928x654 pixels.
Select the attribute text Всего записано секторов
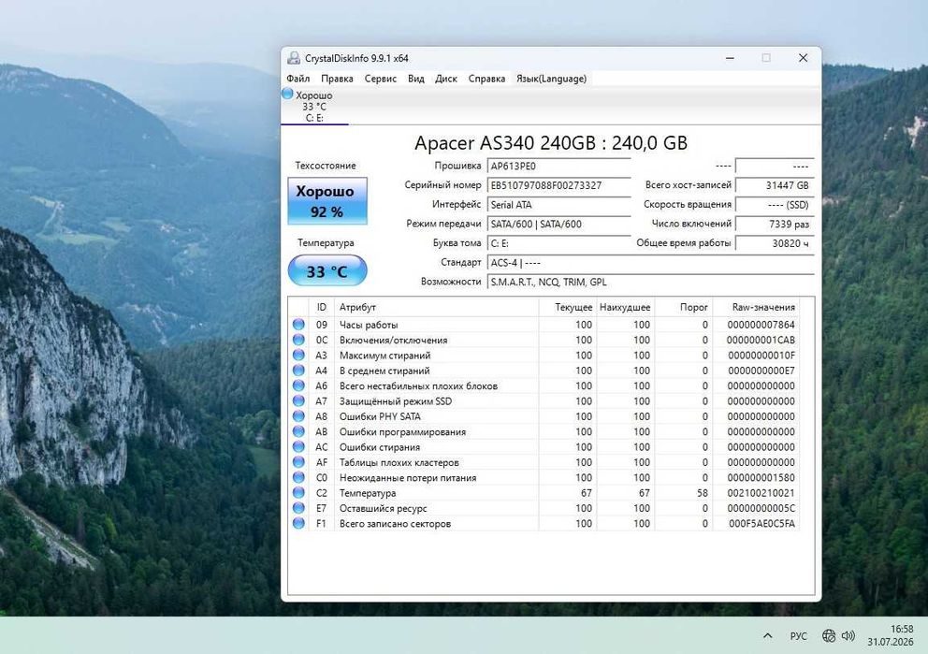(395, 524)
